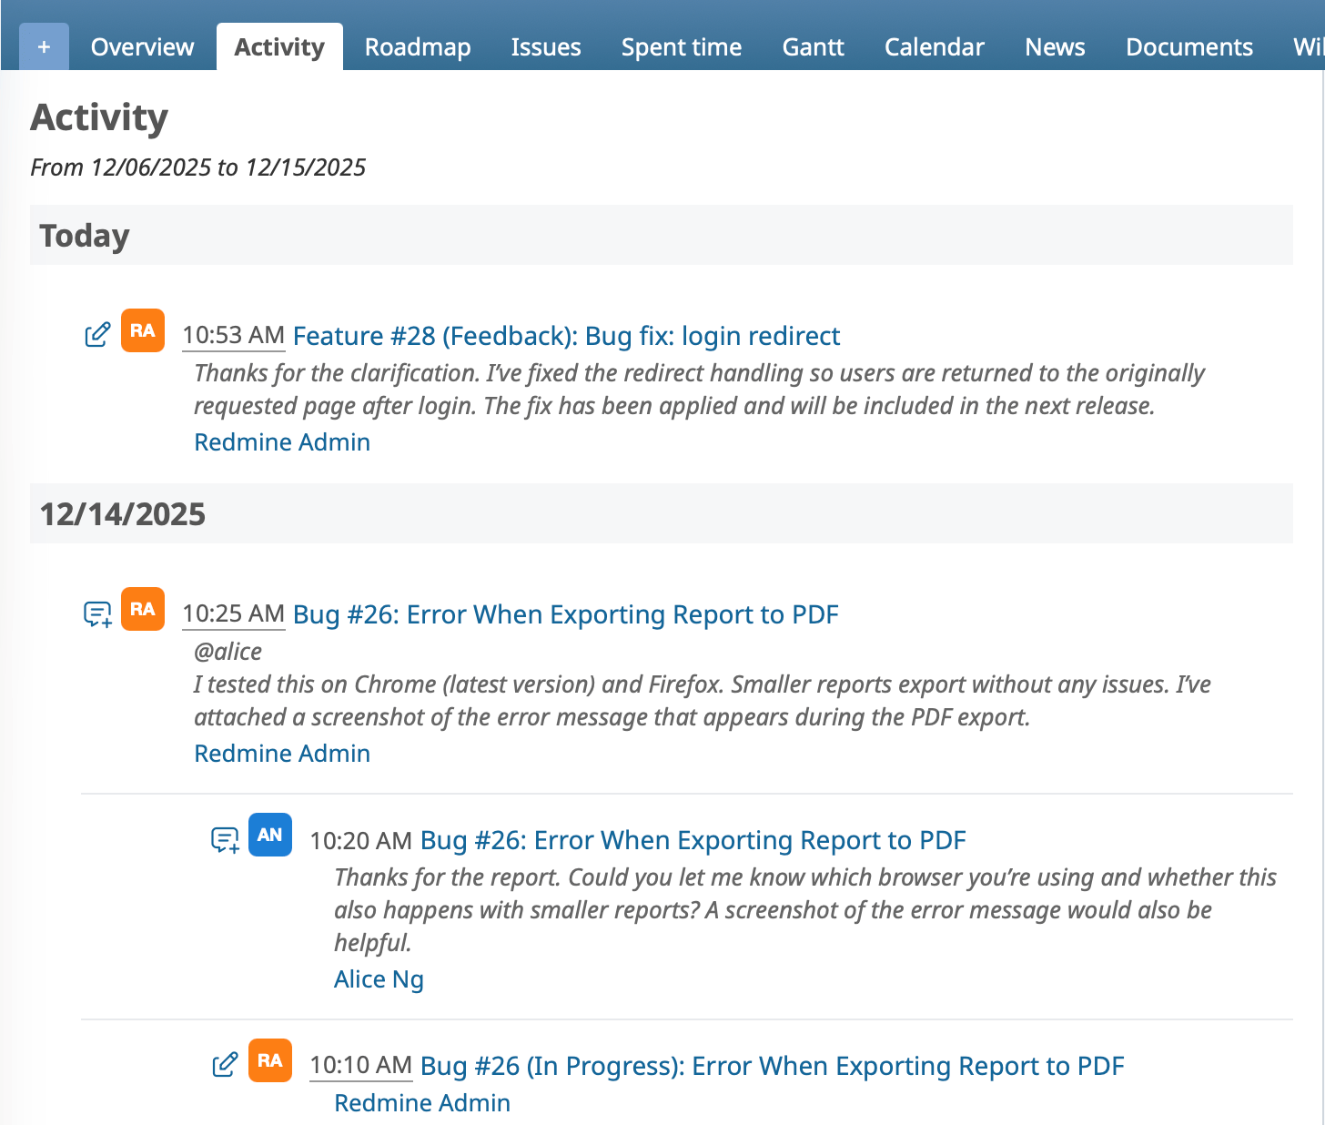Click the AN avatar beside Alice Ng's comment
This screenshot has width=1325, height=1125.
click(269, 835)
